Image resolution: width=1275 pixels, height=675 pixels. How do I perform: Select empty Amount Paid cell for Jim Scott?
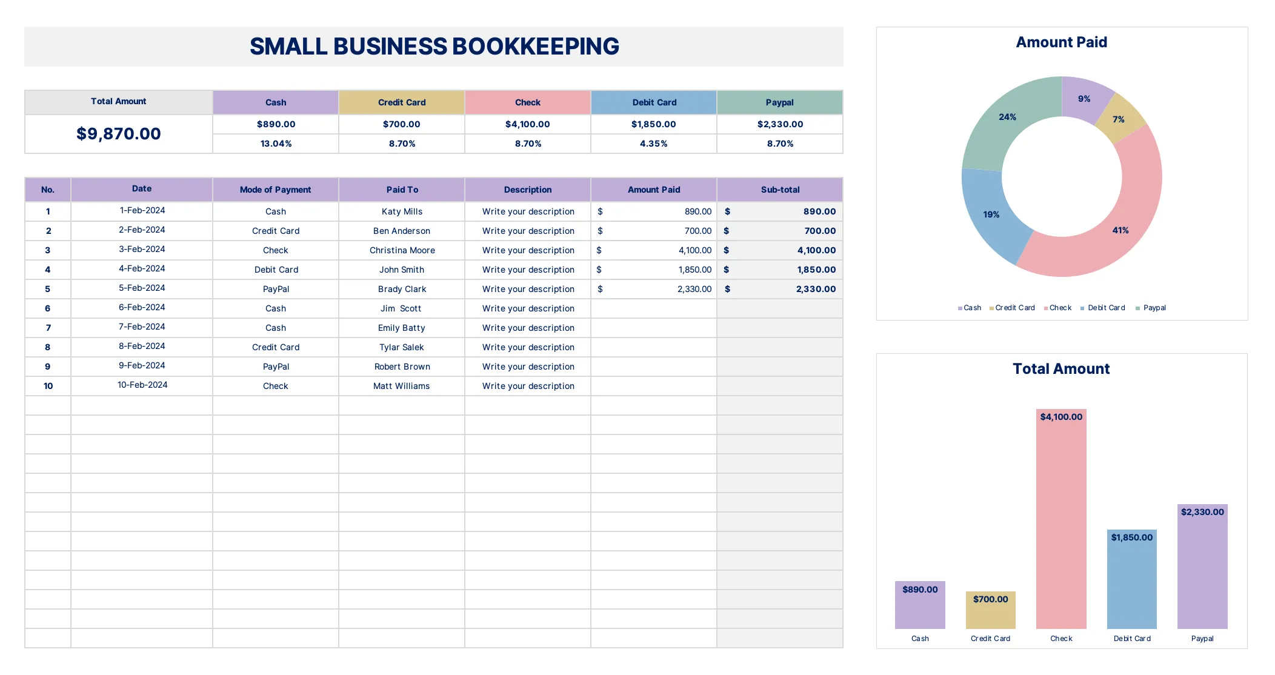click(654, 308)
